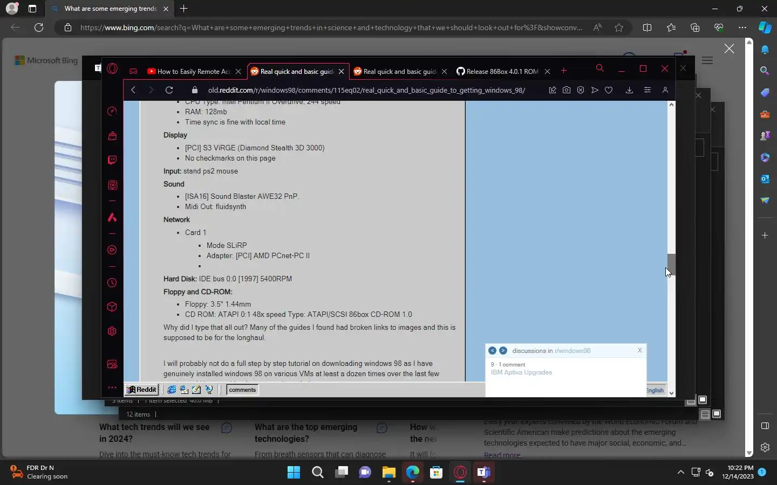Open File Explorer from taskbar

tap(389, 473)
